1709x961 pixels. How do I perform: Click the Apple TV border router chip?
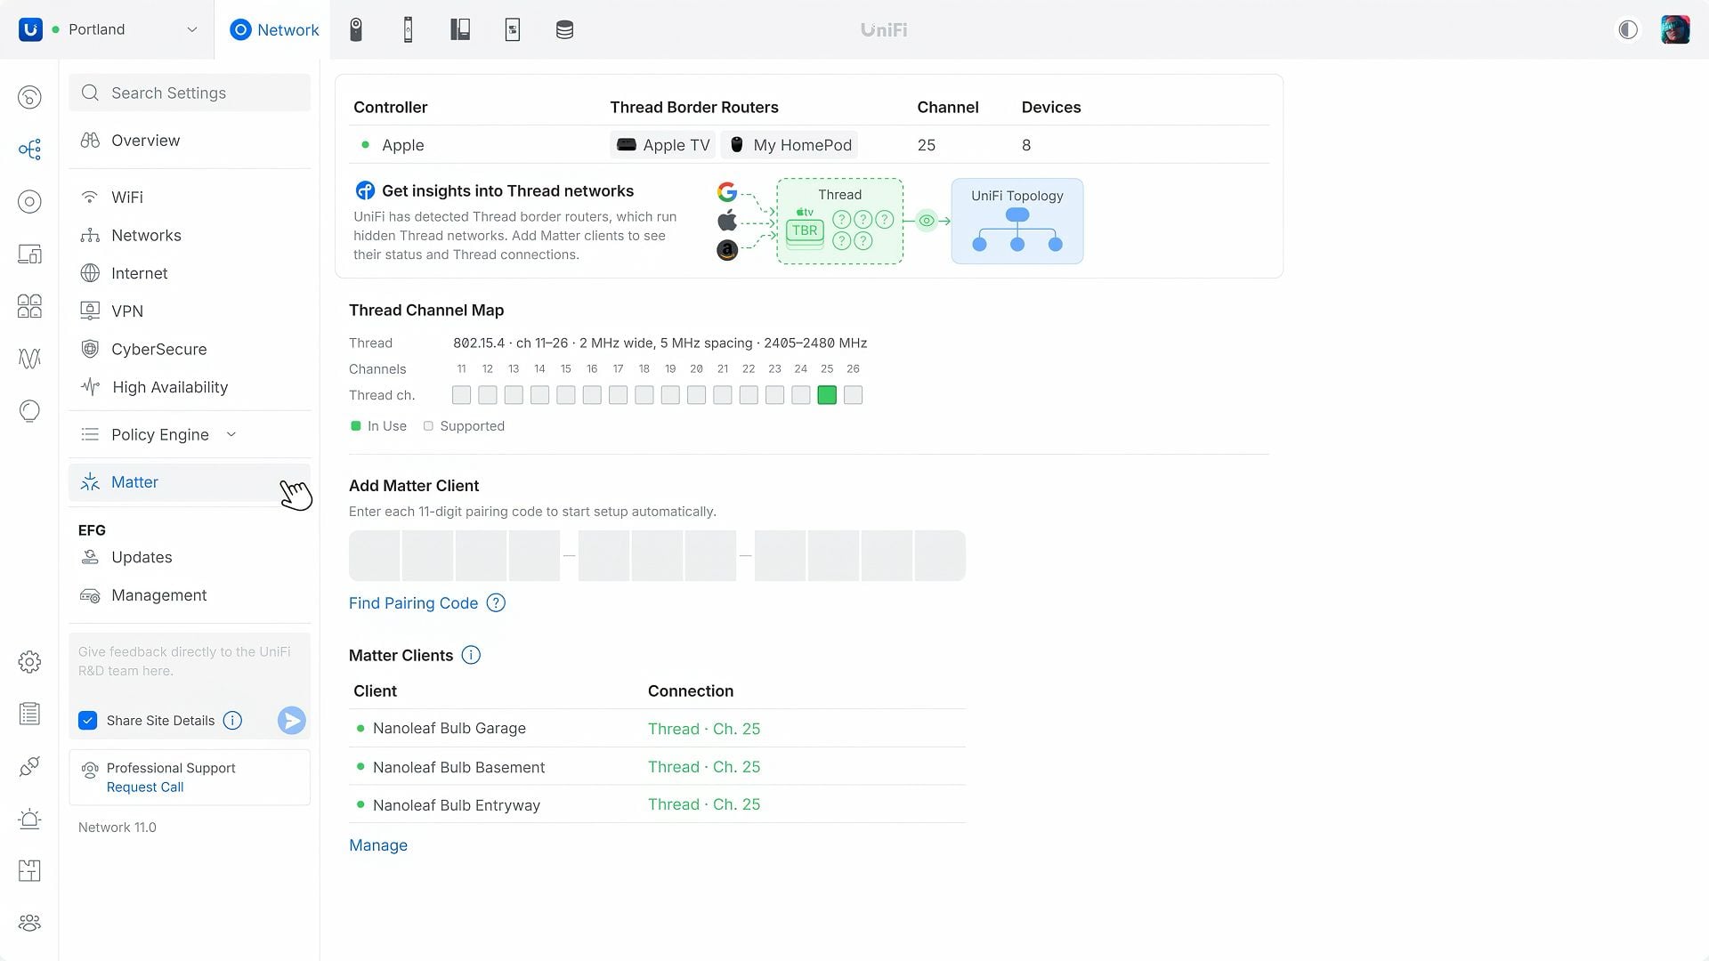[x=663, y=145]
